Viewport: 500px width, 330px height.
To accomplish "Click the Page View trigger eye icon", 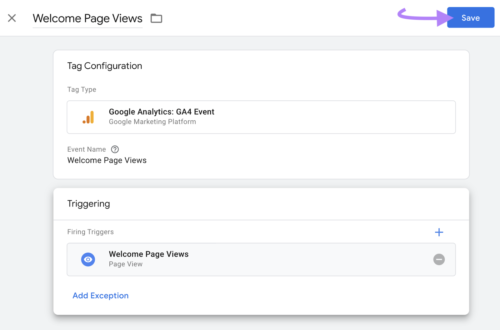I will (x=88, y=259).
